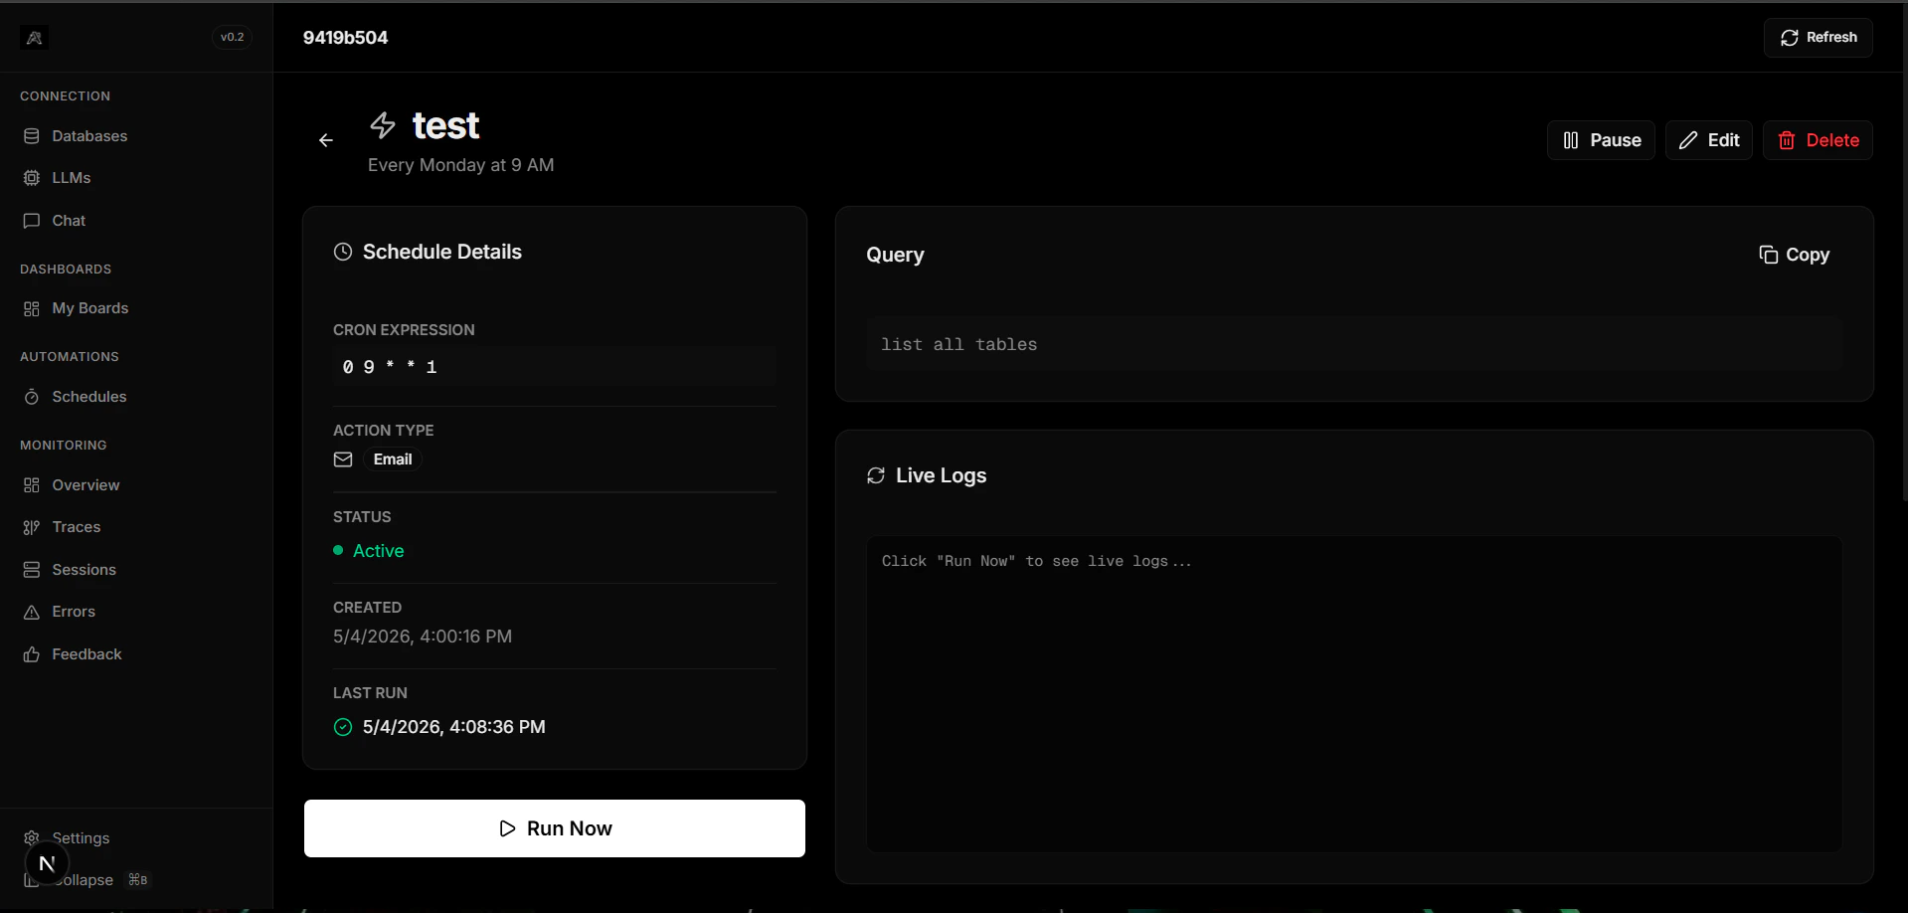This screenshot has width=1908, height=913.
Task: Click the app logo icon in sidebar header
Action: click(34, 38)
